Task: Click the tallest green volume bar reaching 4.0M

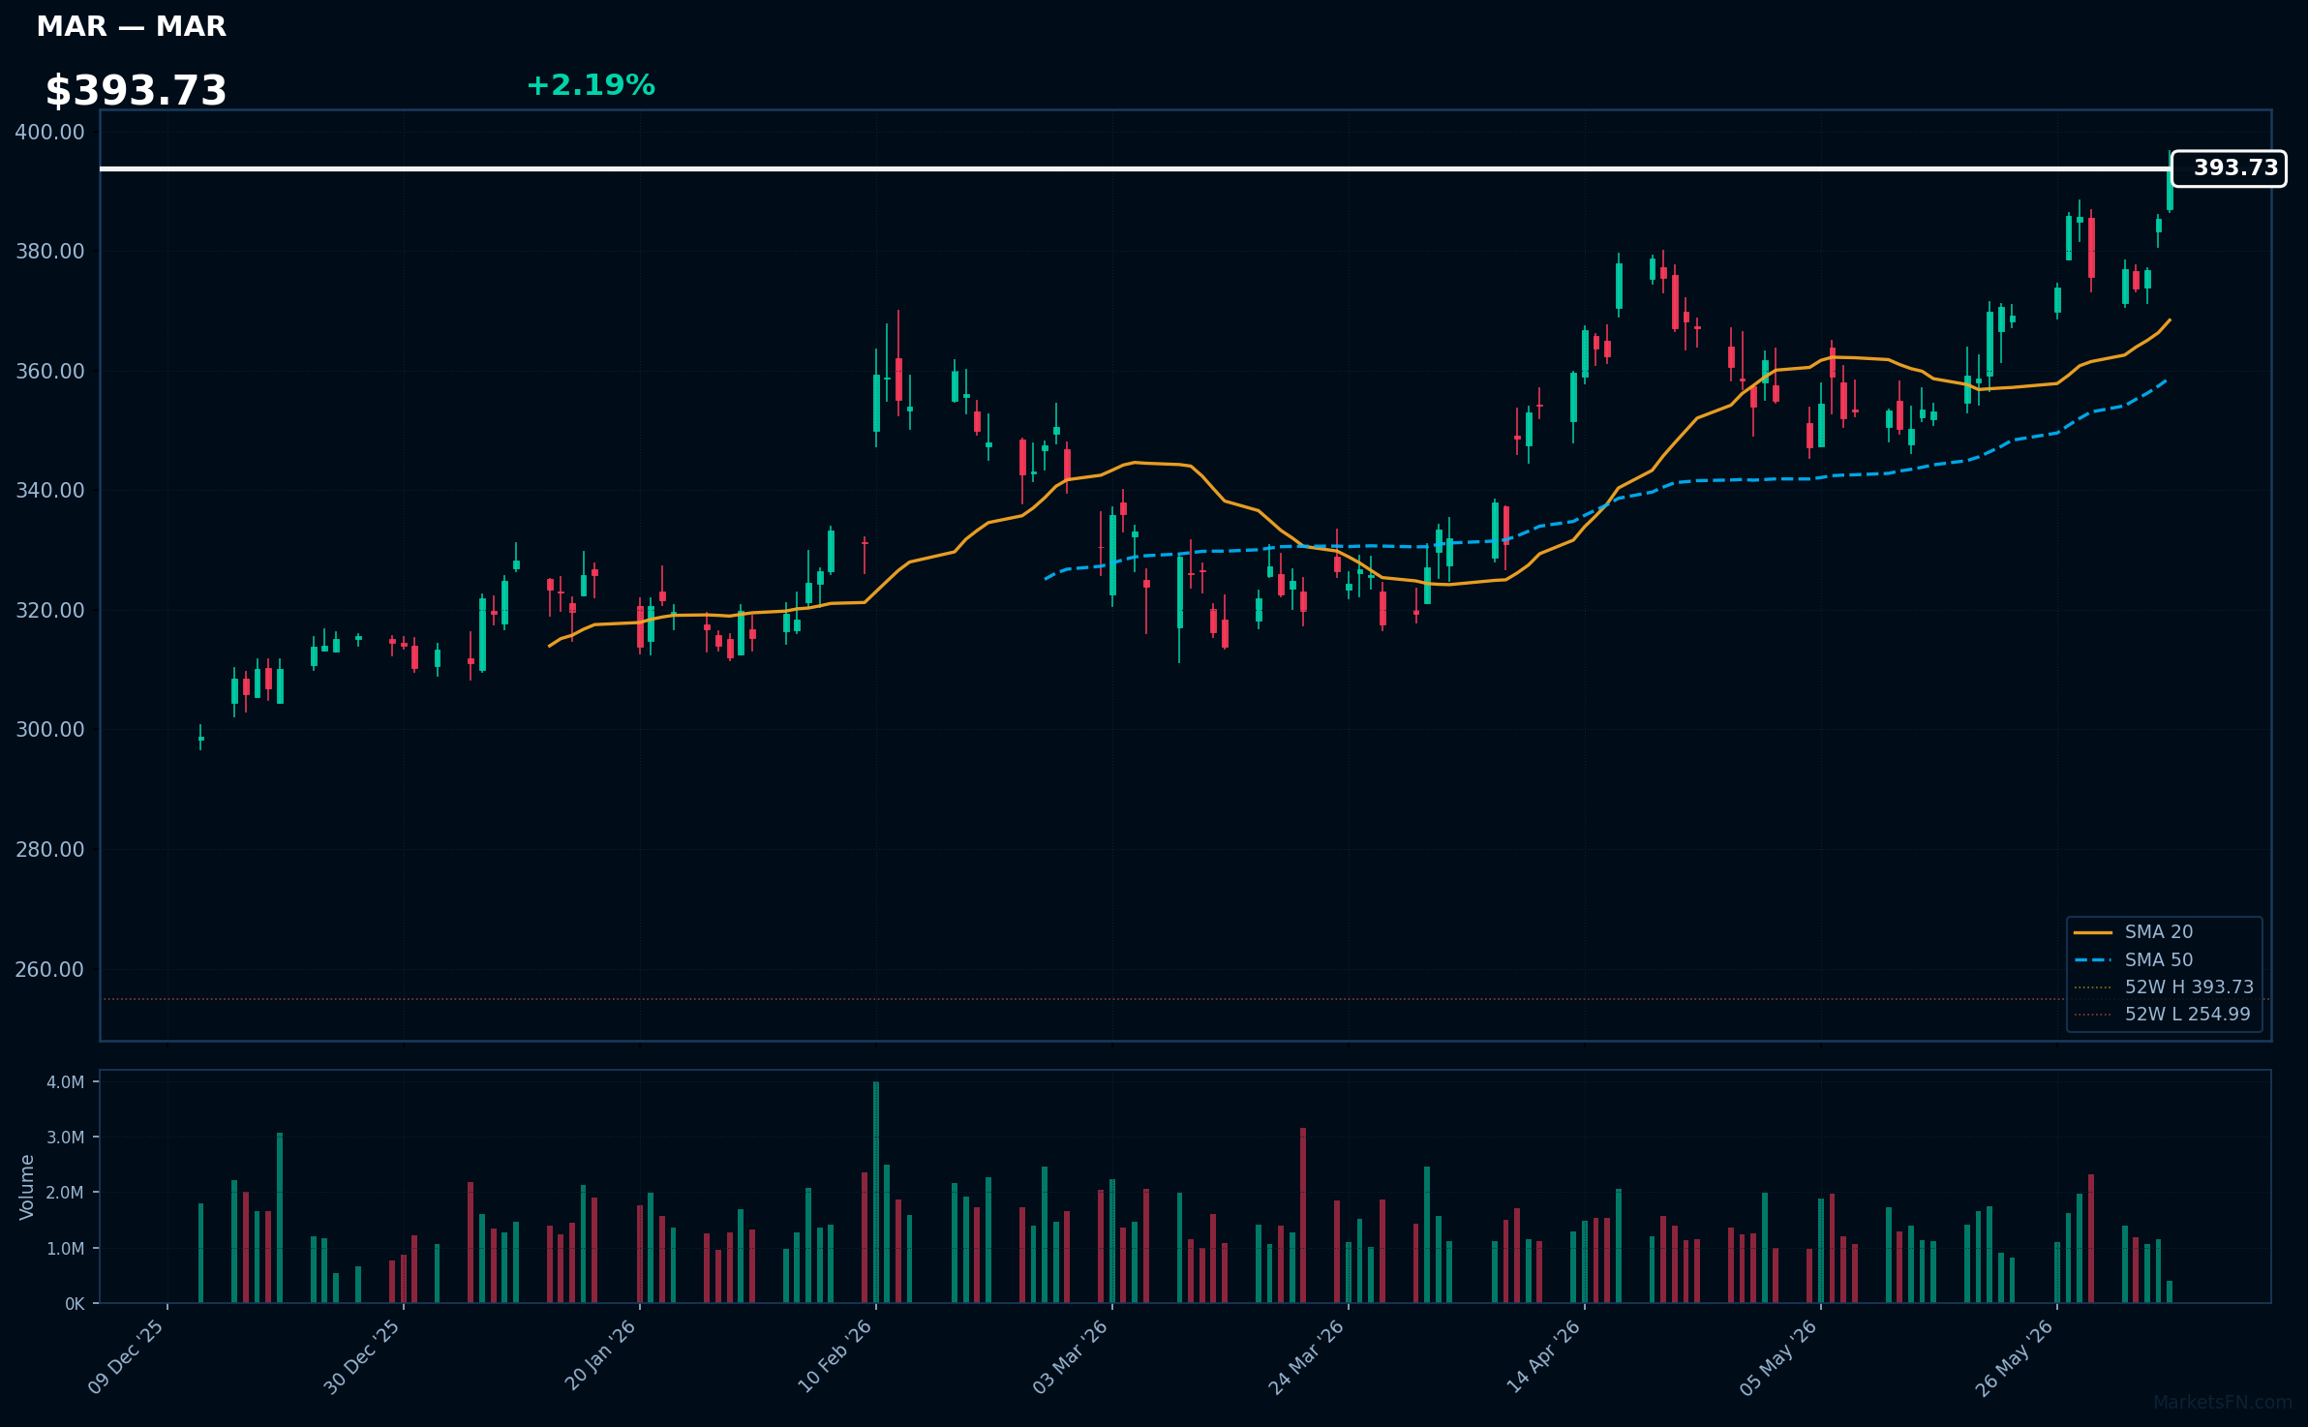Action: pos(876,1192)
